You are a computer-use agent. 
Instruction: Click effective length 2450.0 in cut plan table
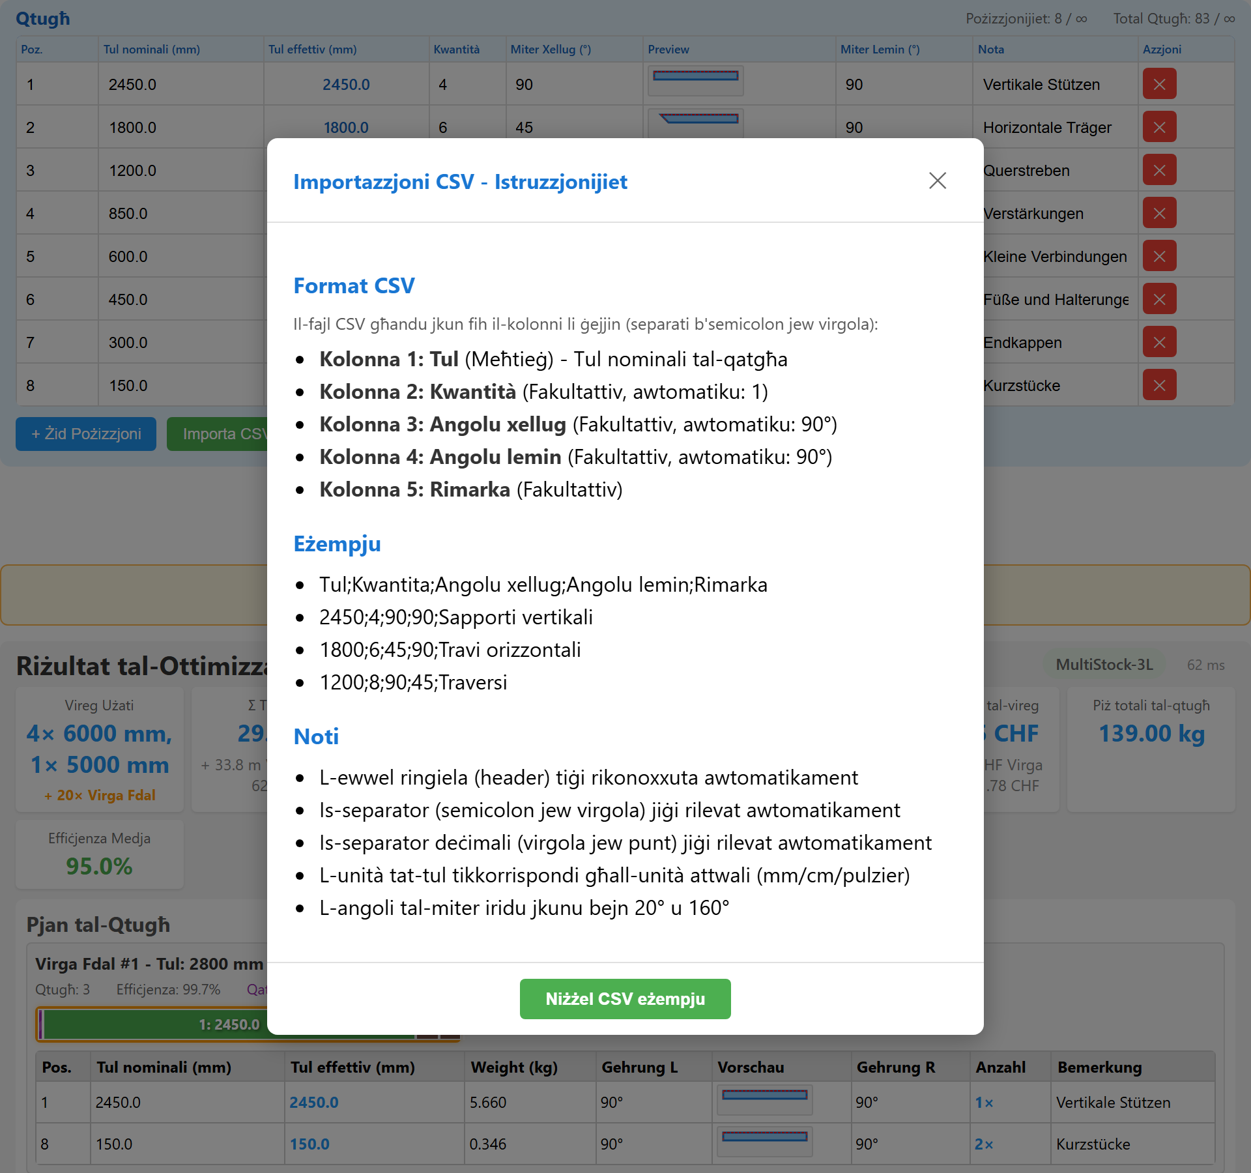coord(313,1103)
